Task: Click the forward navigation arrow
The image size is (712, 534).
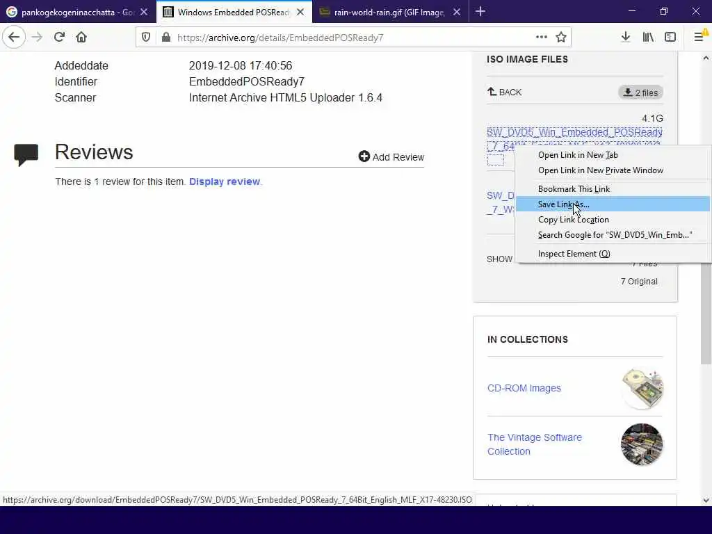Action: coord(38,38)
